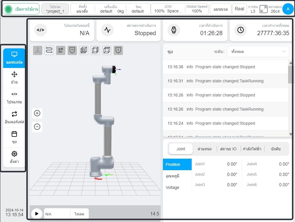Click the 14.5 value under the 3D view
This screenshot has width=295, height=222.
pos(155,214)
